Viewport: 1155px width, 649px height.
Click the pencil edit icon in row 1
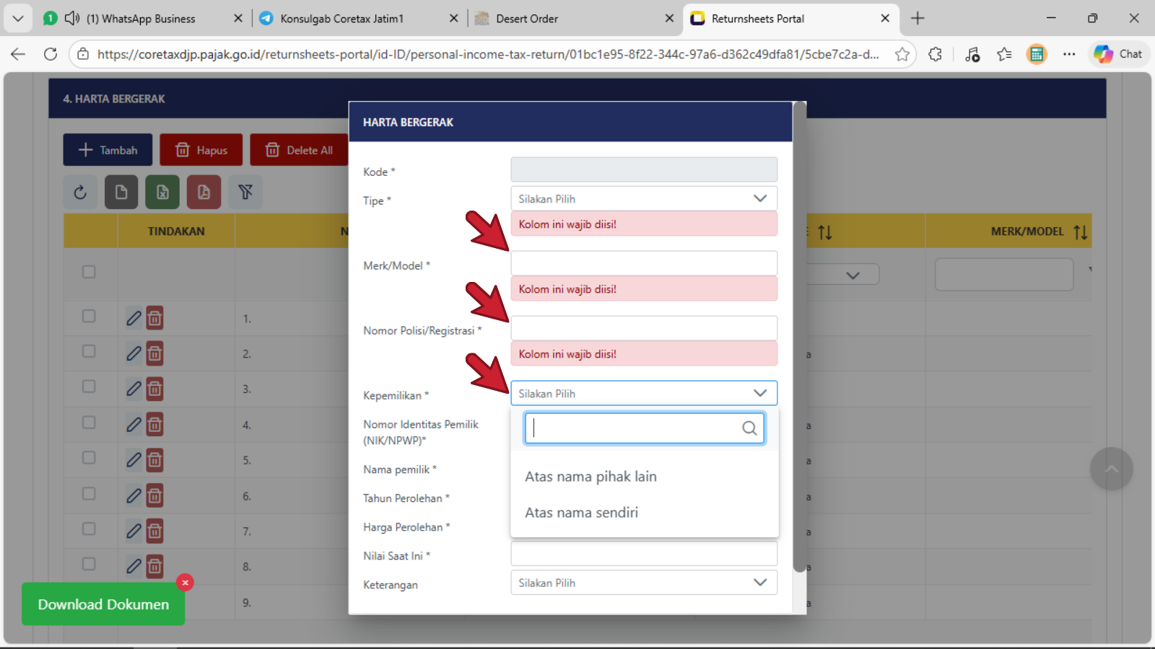134,318
